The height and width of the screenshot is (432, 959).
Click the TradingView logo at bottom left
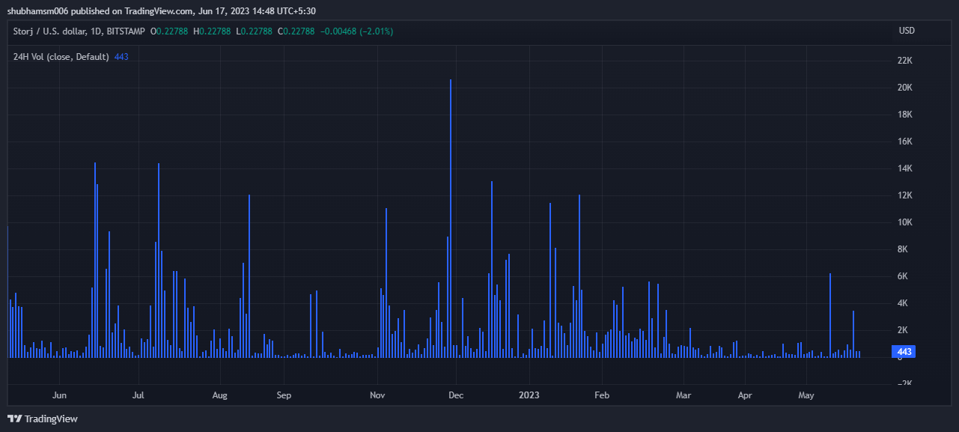pos(43,419)
